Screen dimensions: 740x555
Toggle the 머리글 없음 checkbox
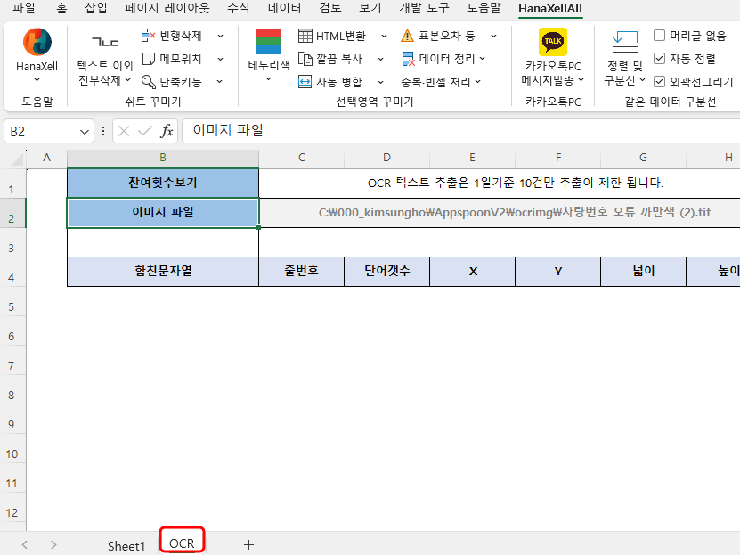pos(659,36)
